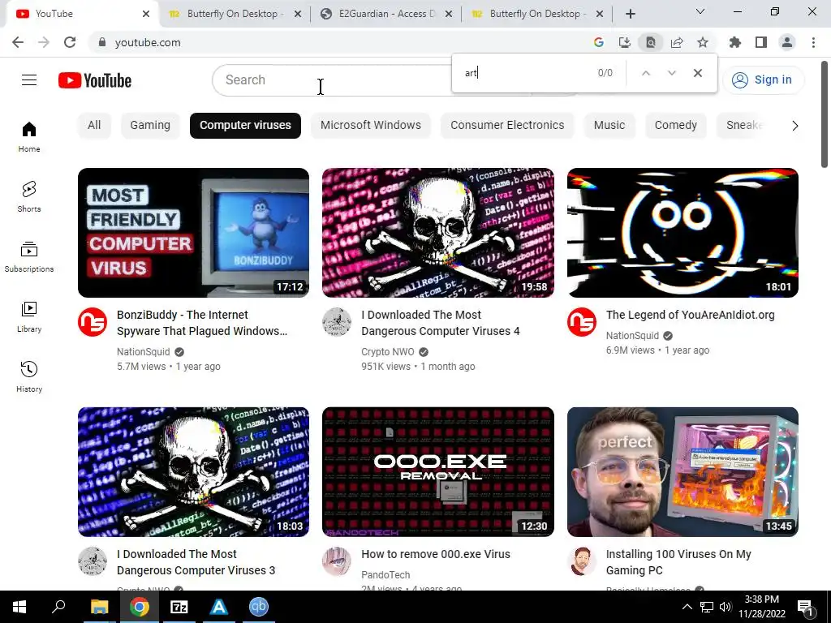Image resolution: width=831 pixels, height=623 pixels.
Task: Click the browser forward arrow
Action: (x=44, y=42)
